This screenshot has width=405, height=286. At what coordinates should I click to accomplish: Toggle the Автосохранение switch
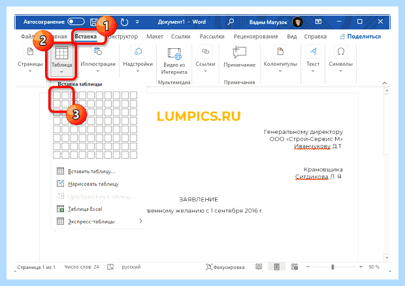76,22
